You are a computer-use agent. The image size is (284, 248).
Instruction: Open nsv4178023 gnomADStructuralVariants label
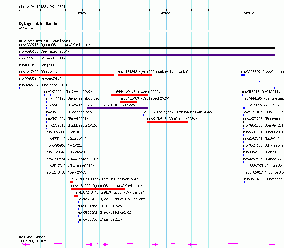105,179
